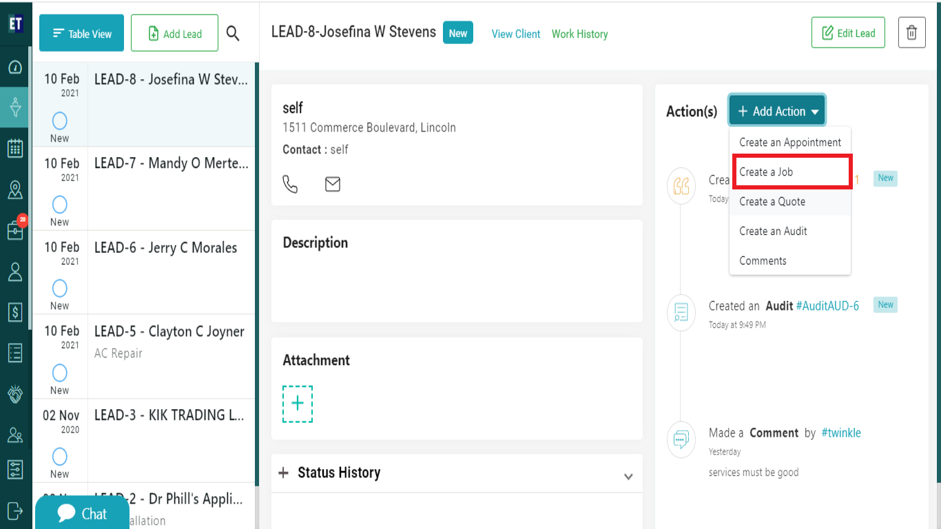Click the New status badge beside lead title
Viewport: 941px width, 529px height.
458,33
